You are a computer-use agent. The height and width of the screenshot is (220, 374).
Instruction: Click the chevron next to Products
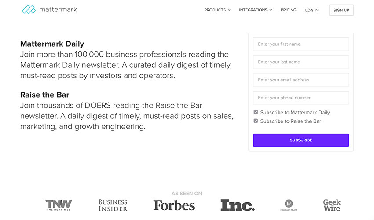coord(229,10)
